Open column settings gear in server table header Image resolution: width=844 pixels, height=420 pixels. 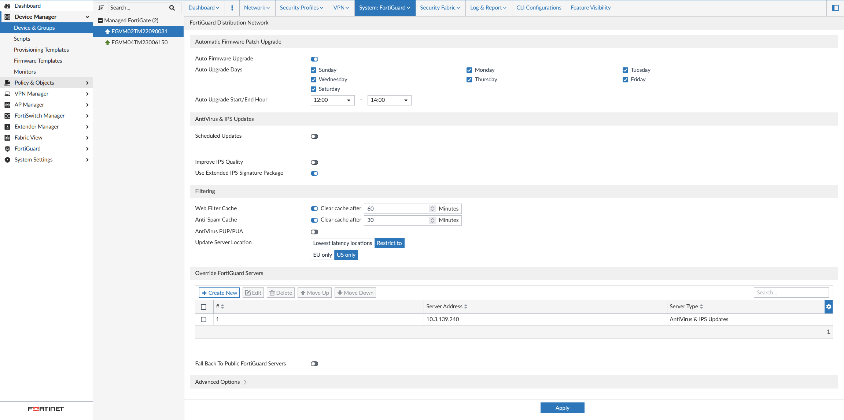829,306
